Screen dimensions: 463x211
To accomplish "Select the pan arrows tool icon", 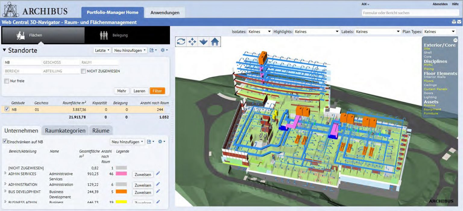I will tap(192, 42).
